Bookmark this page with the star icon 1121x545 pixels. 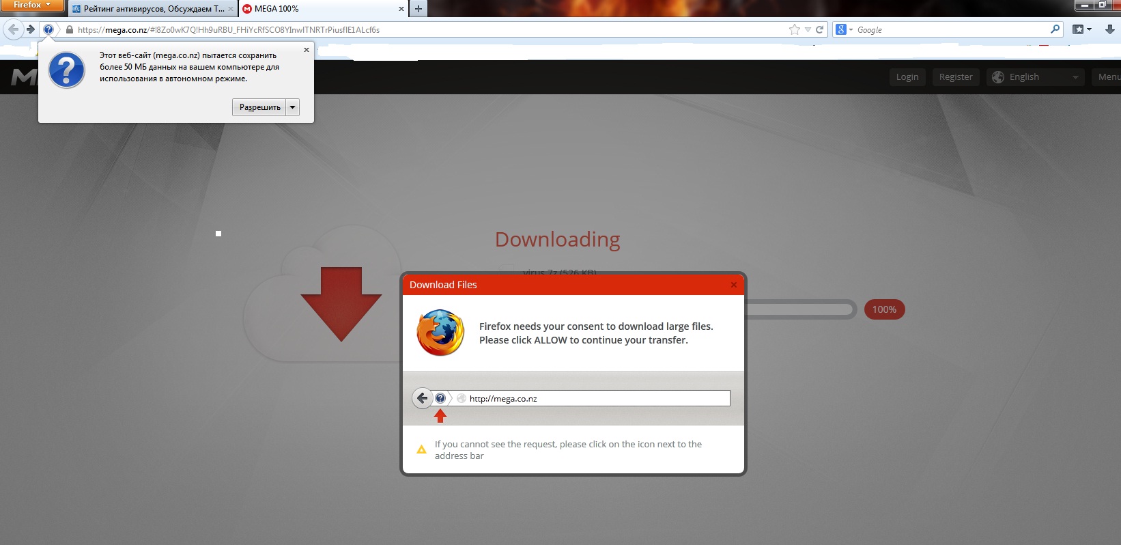point(795,29)
